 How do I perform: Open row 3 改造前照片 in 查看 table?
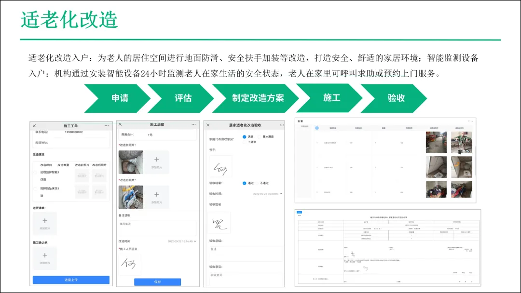[436, 189]
